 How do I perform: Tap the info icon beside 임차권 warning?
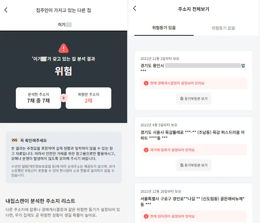click(x=146, y=216)
